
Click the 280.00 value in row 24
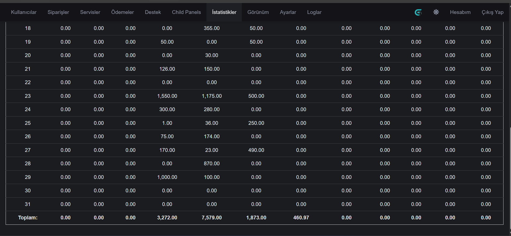(x=212, y=110)
